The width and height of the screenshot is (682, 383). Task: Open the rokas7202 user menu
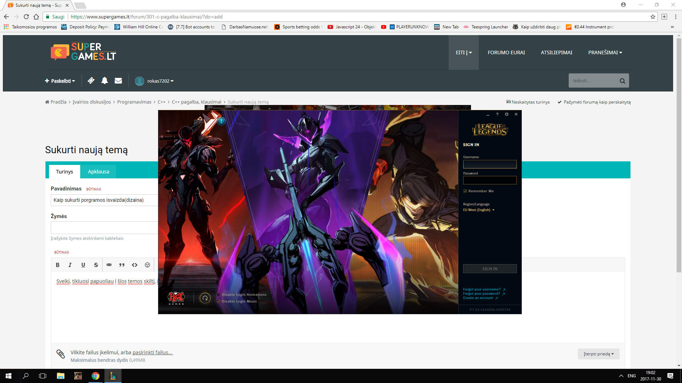[x=155, y=81]
